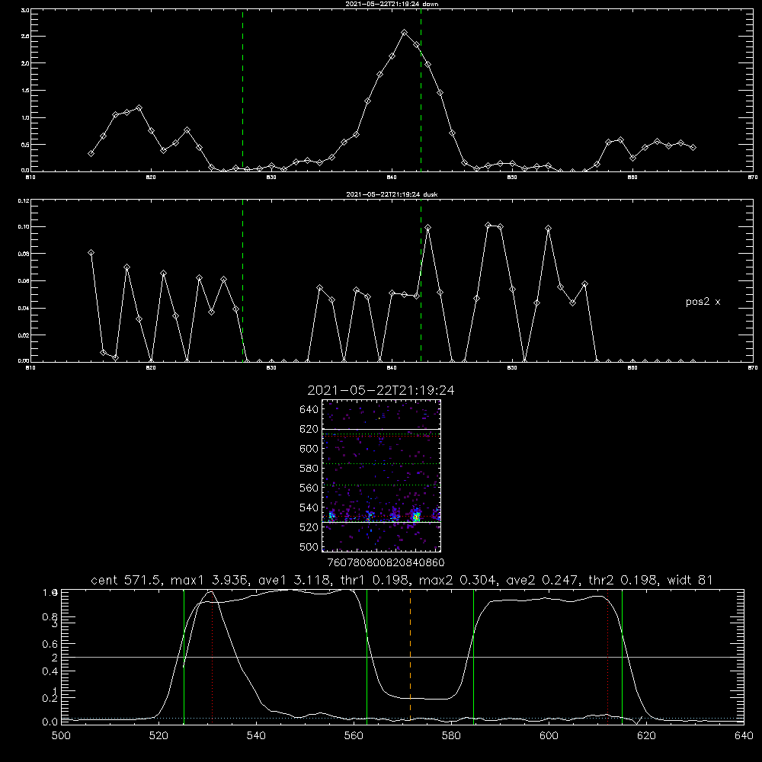Click the brightest spot in the detector image
The image size is (762, 762).
[416, 517]
